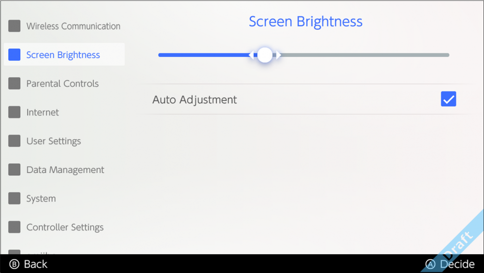Click the left arrow on brightness slider
The image size is (484, 273).
[251, 55]
